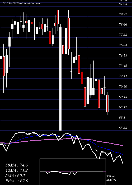Click the 70.79 price axis label
This screenshot has width=132, height=185.
tap(123, 87)
